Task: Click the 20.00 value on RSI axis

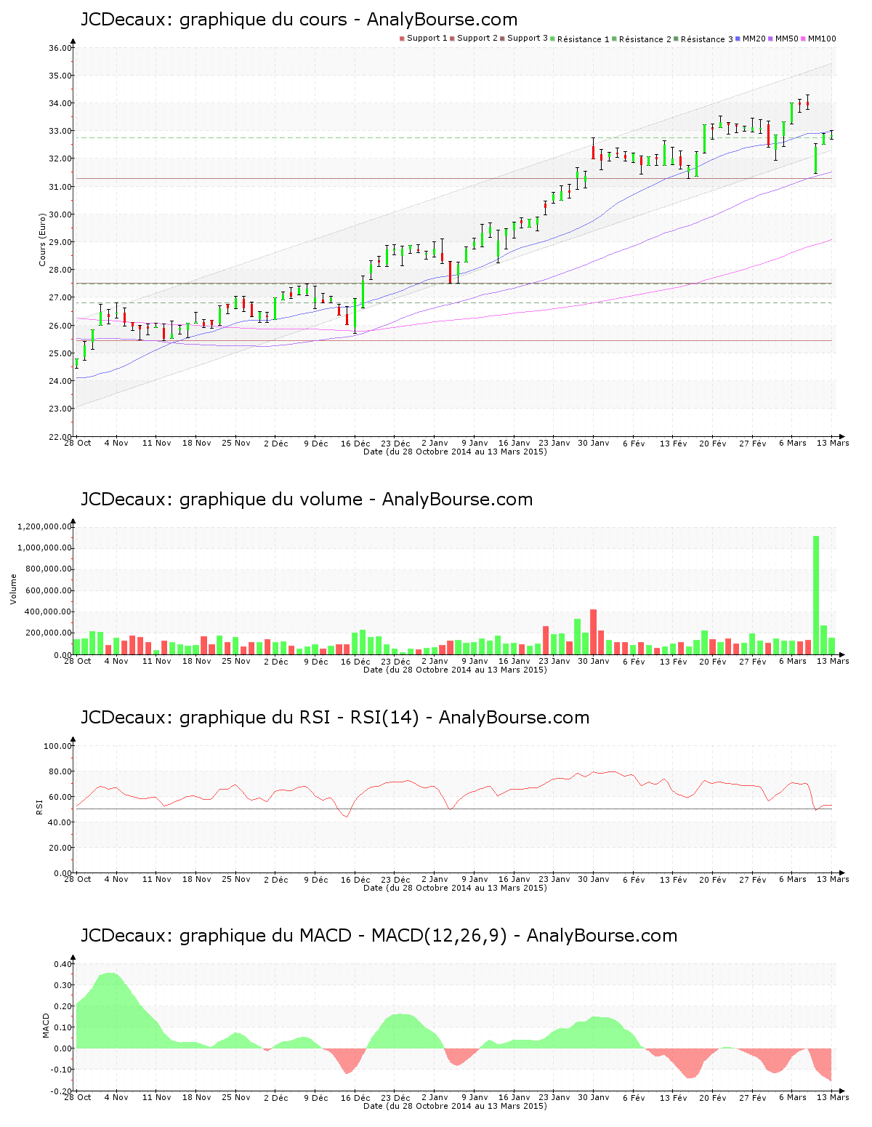Action: coord(60,849)
